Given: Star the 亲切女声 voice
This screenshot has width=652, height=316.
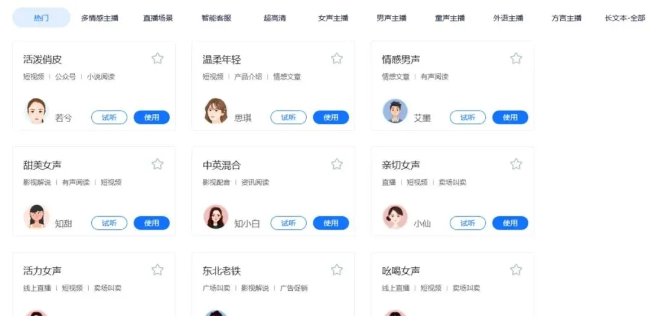Looking at the screenshot, I should tap(516, 164).
